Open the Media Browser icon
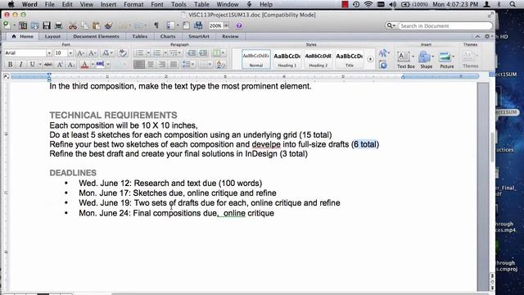 [x=198, y=25]
